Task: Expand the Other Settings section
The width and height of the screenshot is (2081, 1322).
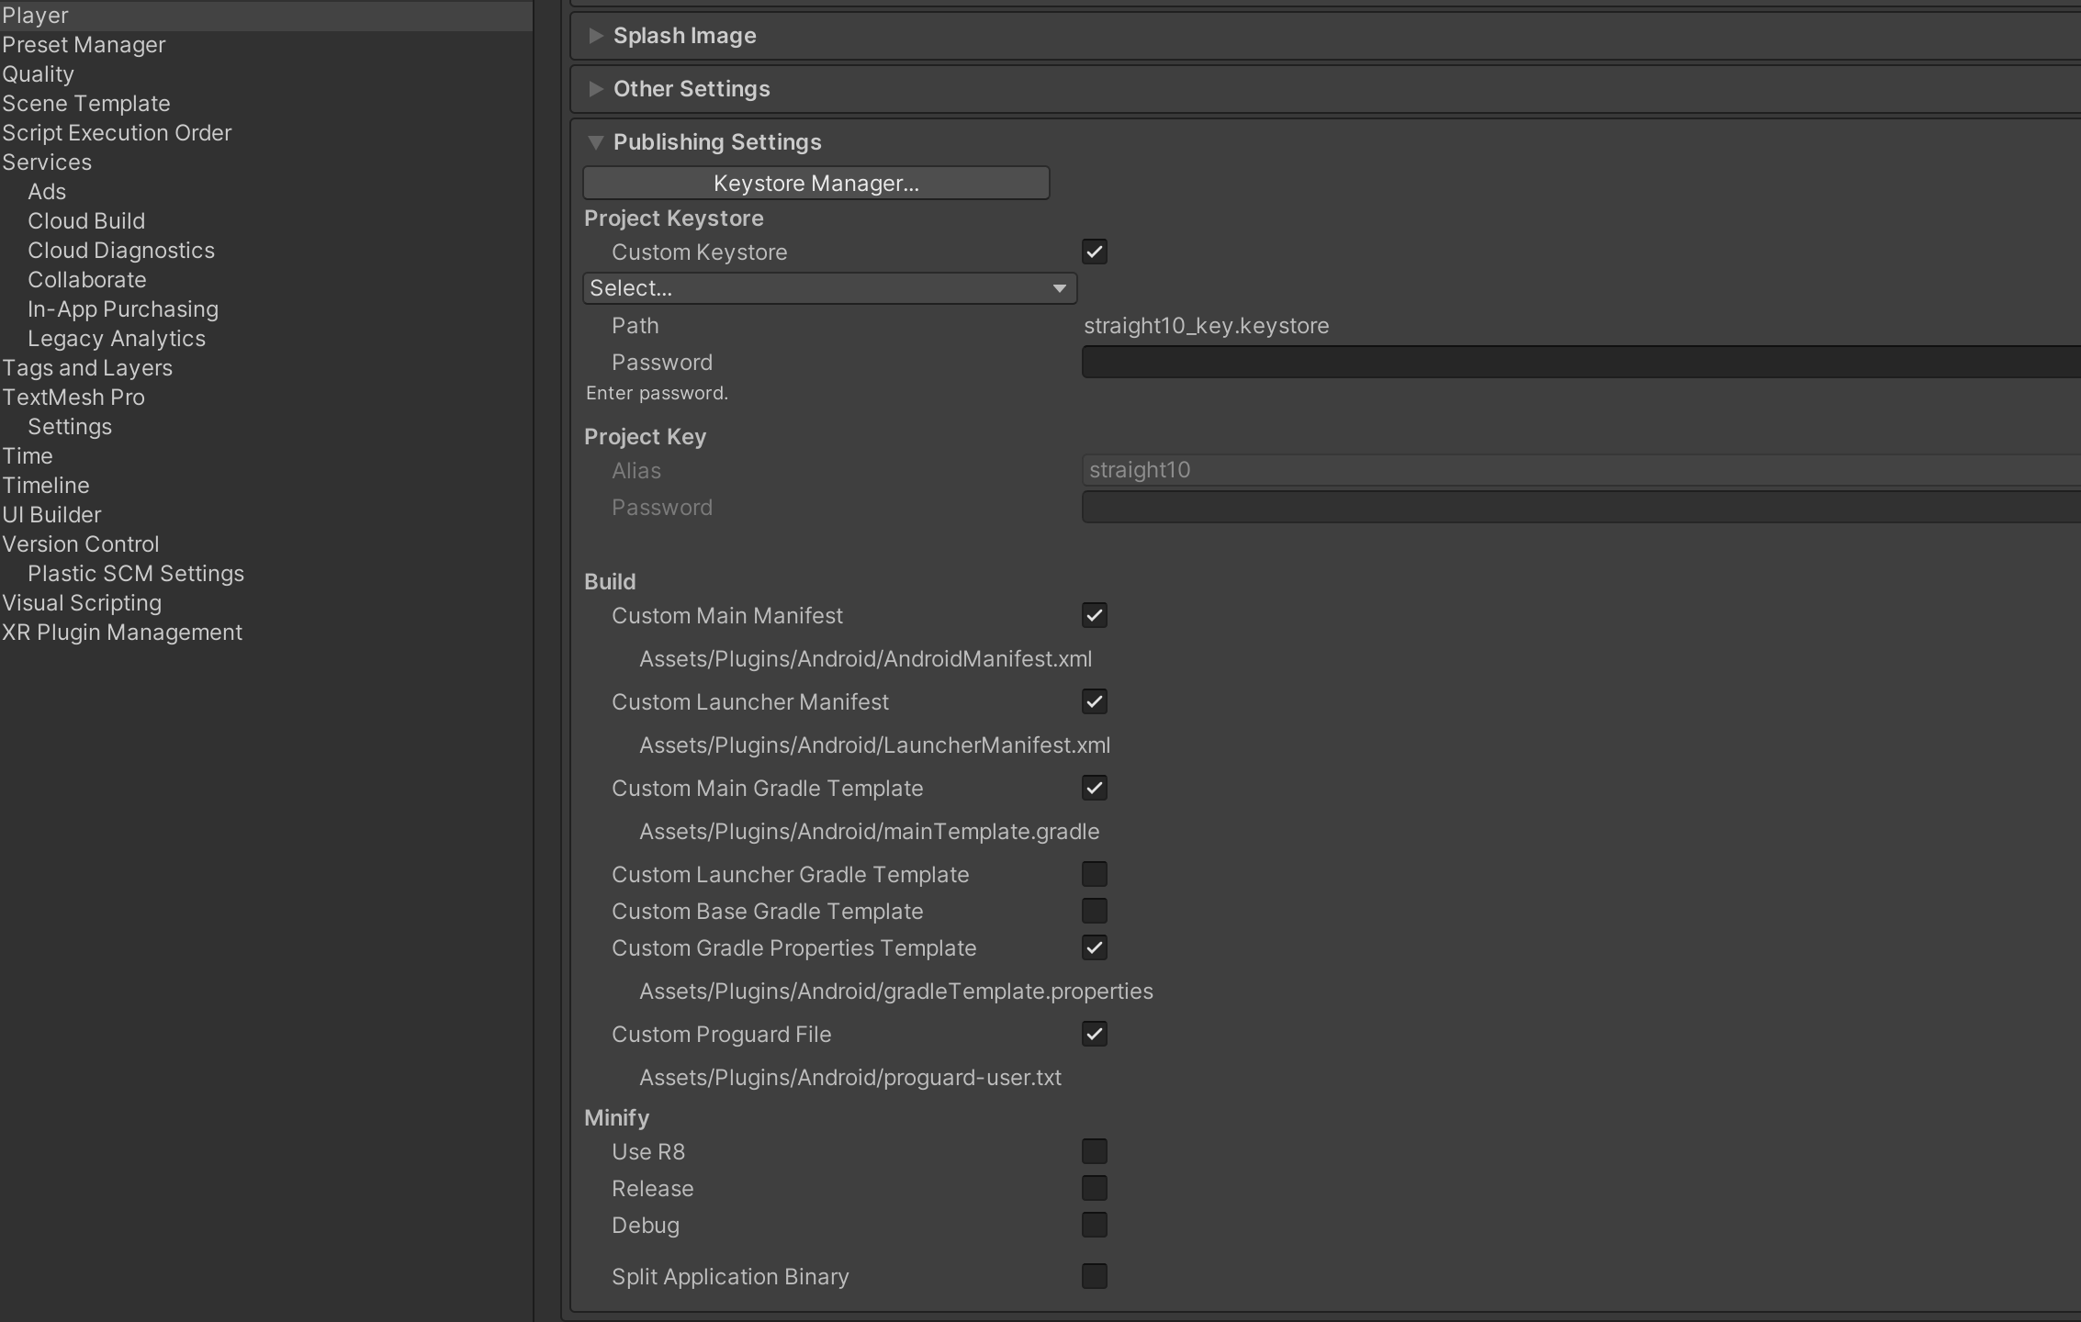Action: pos(691,89)
